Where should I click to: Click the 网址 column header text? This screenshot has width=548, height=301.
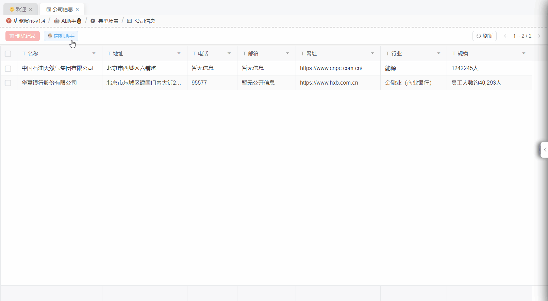coord(312,54)
